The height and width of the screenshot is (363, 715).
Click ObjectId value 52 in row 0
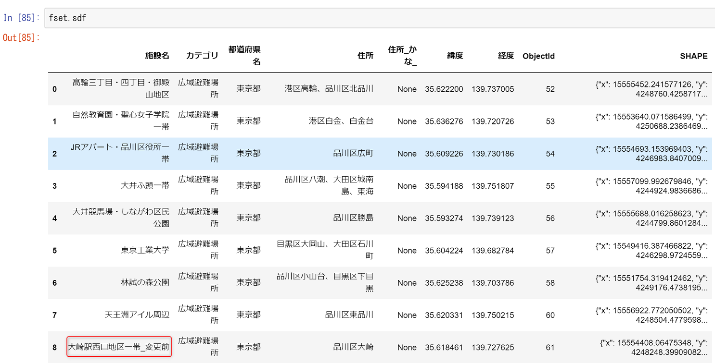(x=550, y=89)
